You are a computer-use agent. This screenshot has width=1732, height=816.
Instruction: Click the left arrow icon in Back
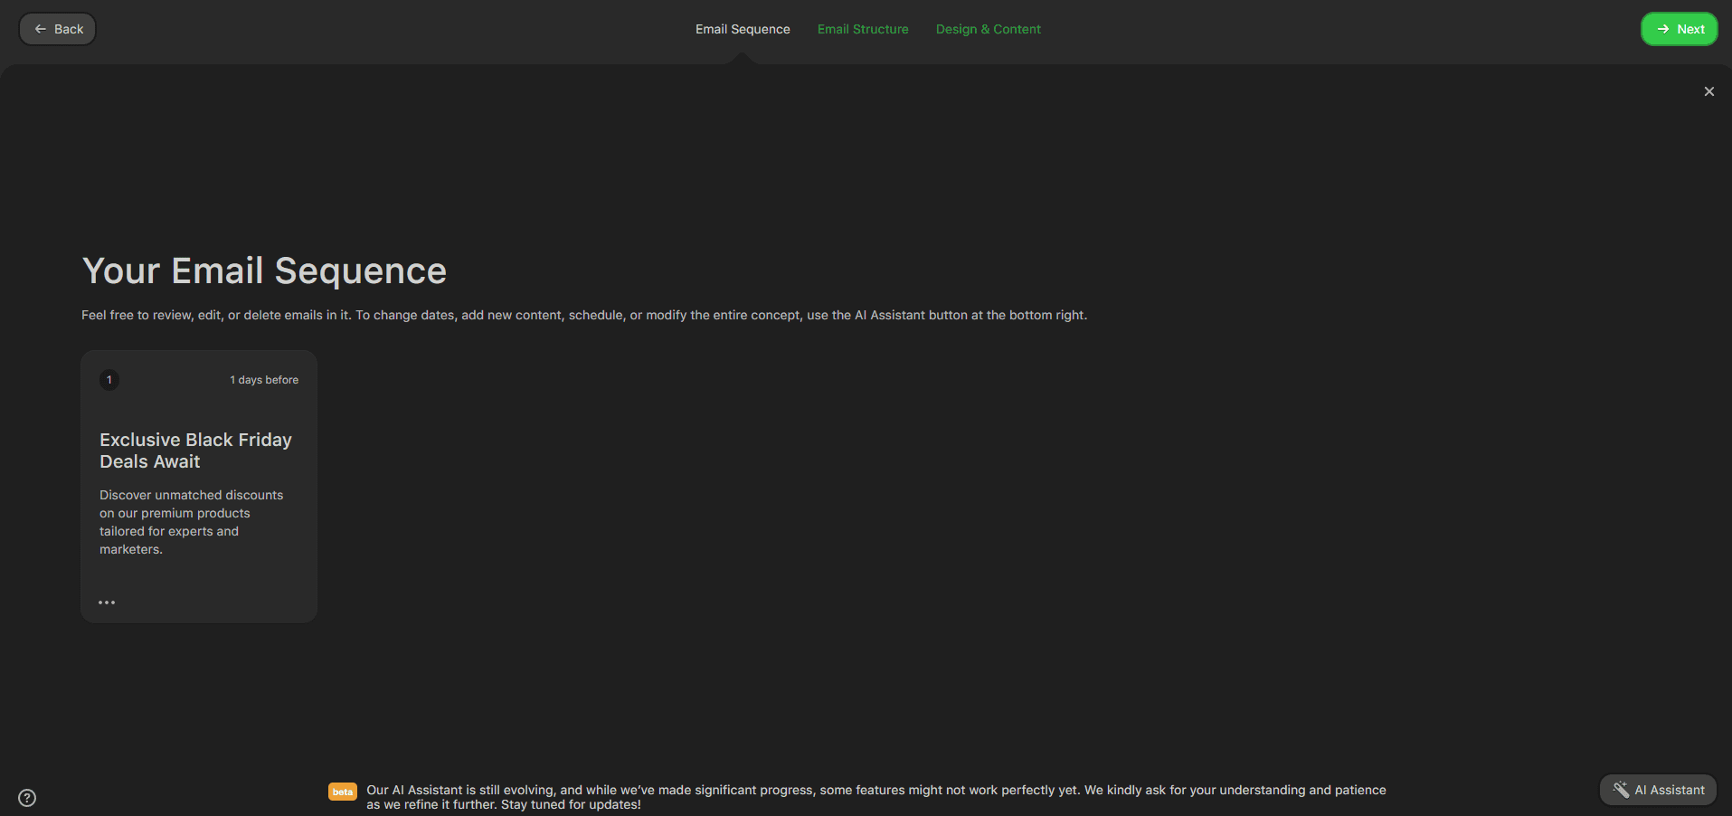point(40,29)
